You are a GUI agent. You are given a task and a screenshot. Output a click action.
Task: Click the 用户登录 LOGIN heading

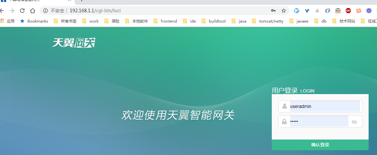[293, 91]
